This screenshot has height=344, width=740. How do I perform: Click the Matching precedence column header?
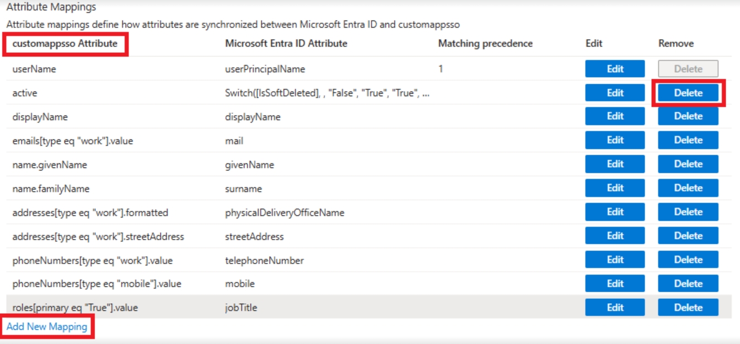[485, 43]
